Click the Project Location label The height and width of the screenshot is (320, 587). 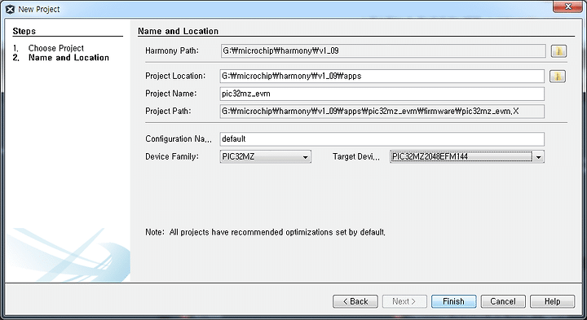[175, 77]
